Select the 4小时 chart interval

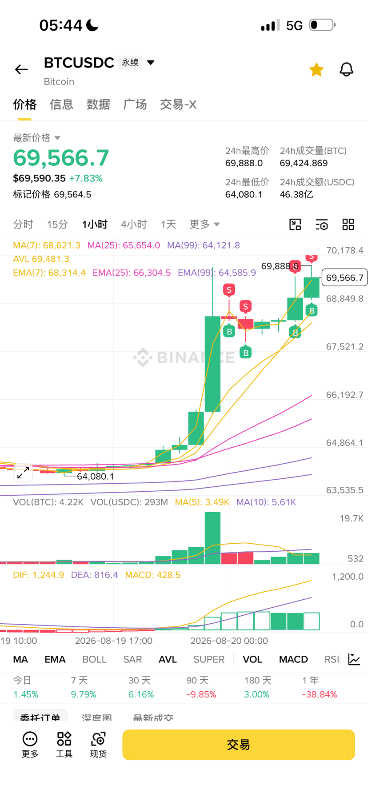pyautogui.click(x=134, y=224)
